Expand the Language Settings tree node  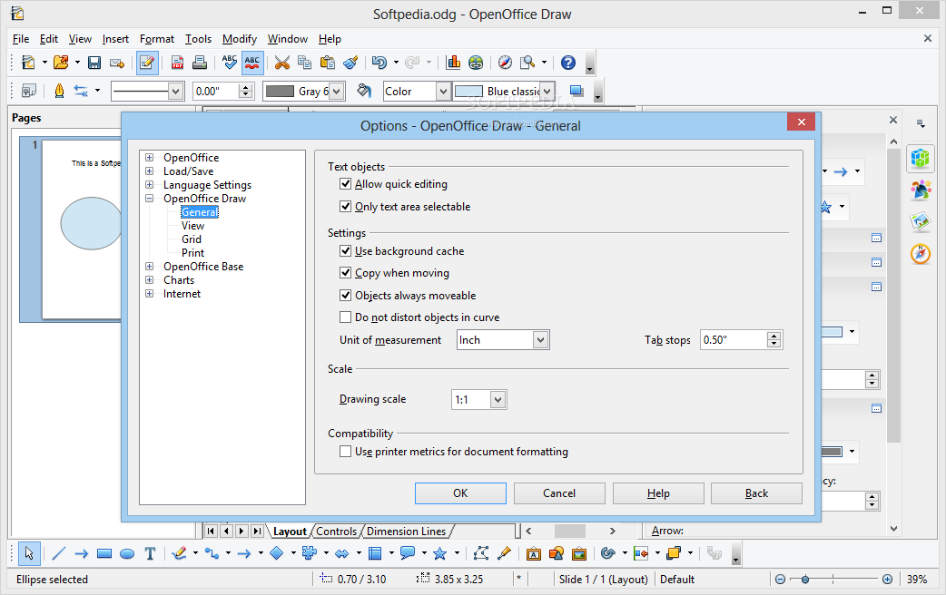150,184
